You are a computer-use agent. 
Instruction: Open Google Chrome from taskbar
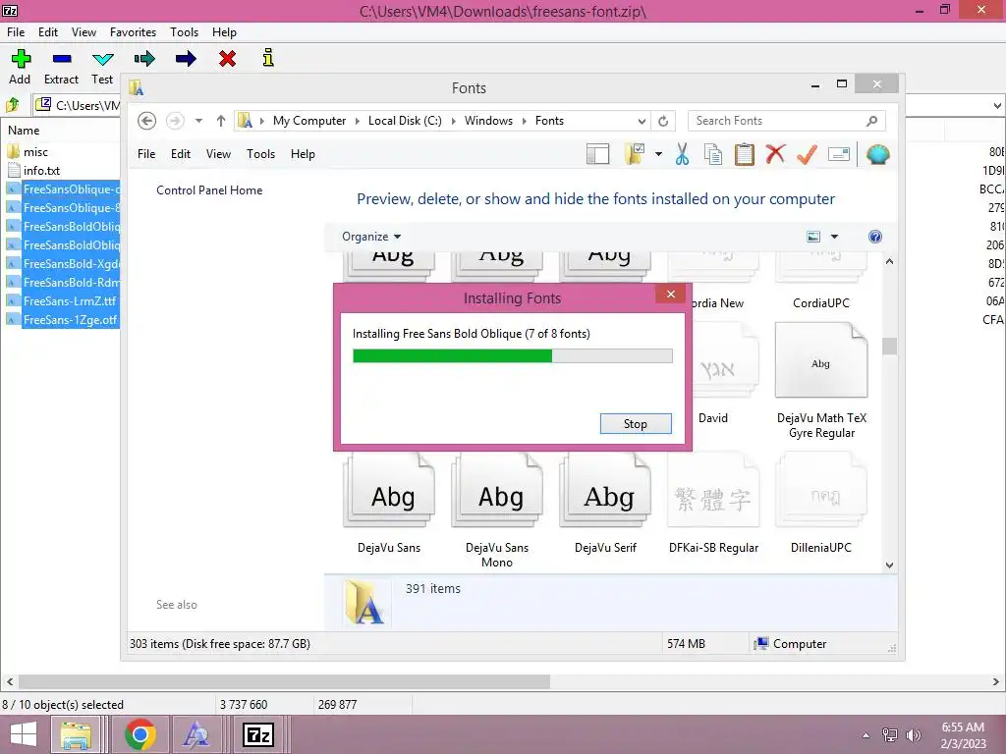tap(140, 734)
